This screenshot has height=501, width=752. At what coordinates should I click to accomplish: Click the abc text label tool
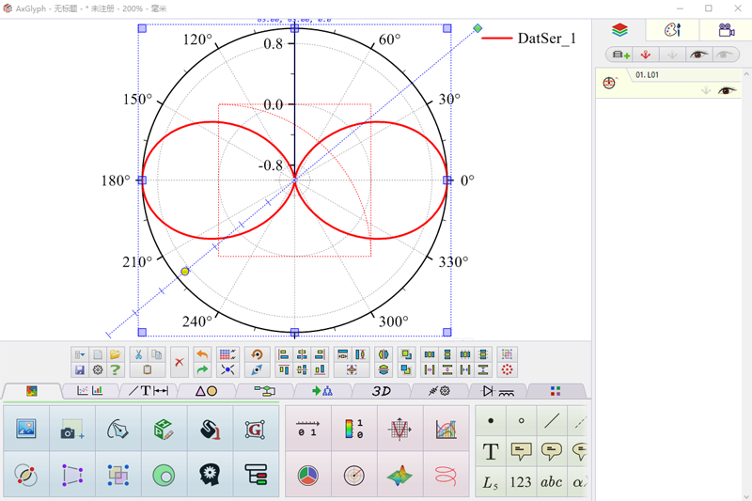(x=552, y=482)
